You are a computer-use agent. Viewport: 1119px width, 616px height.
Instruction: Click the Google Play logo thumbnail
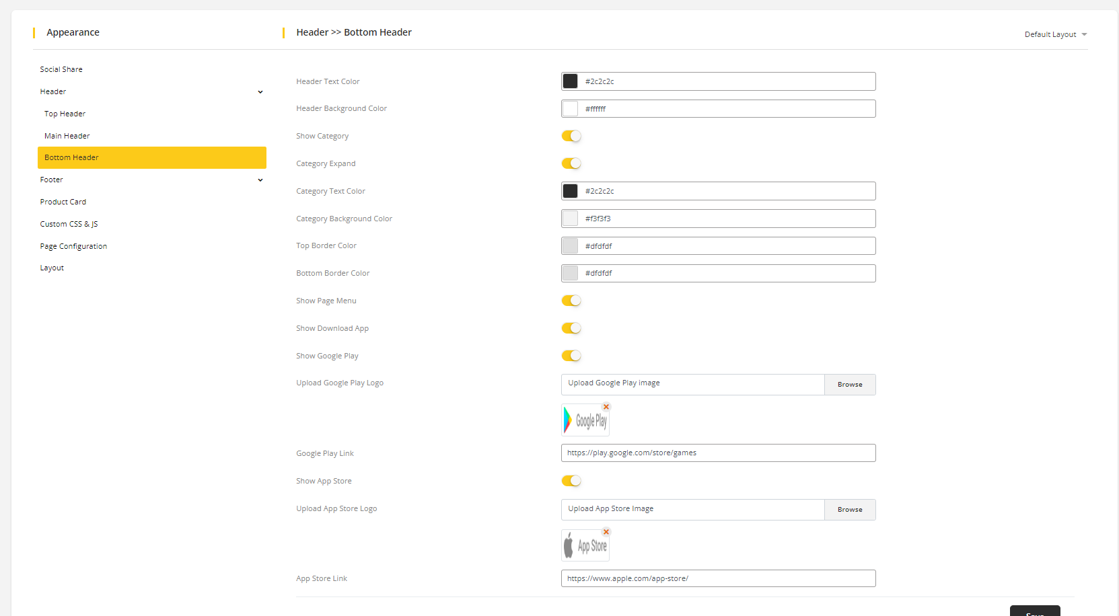pos(585,421)
